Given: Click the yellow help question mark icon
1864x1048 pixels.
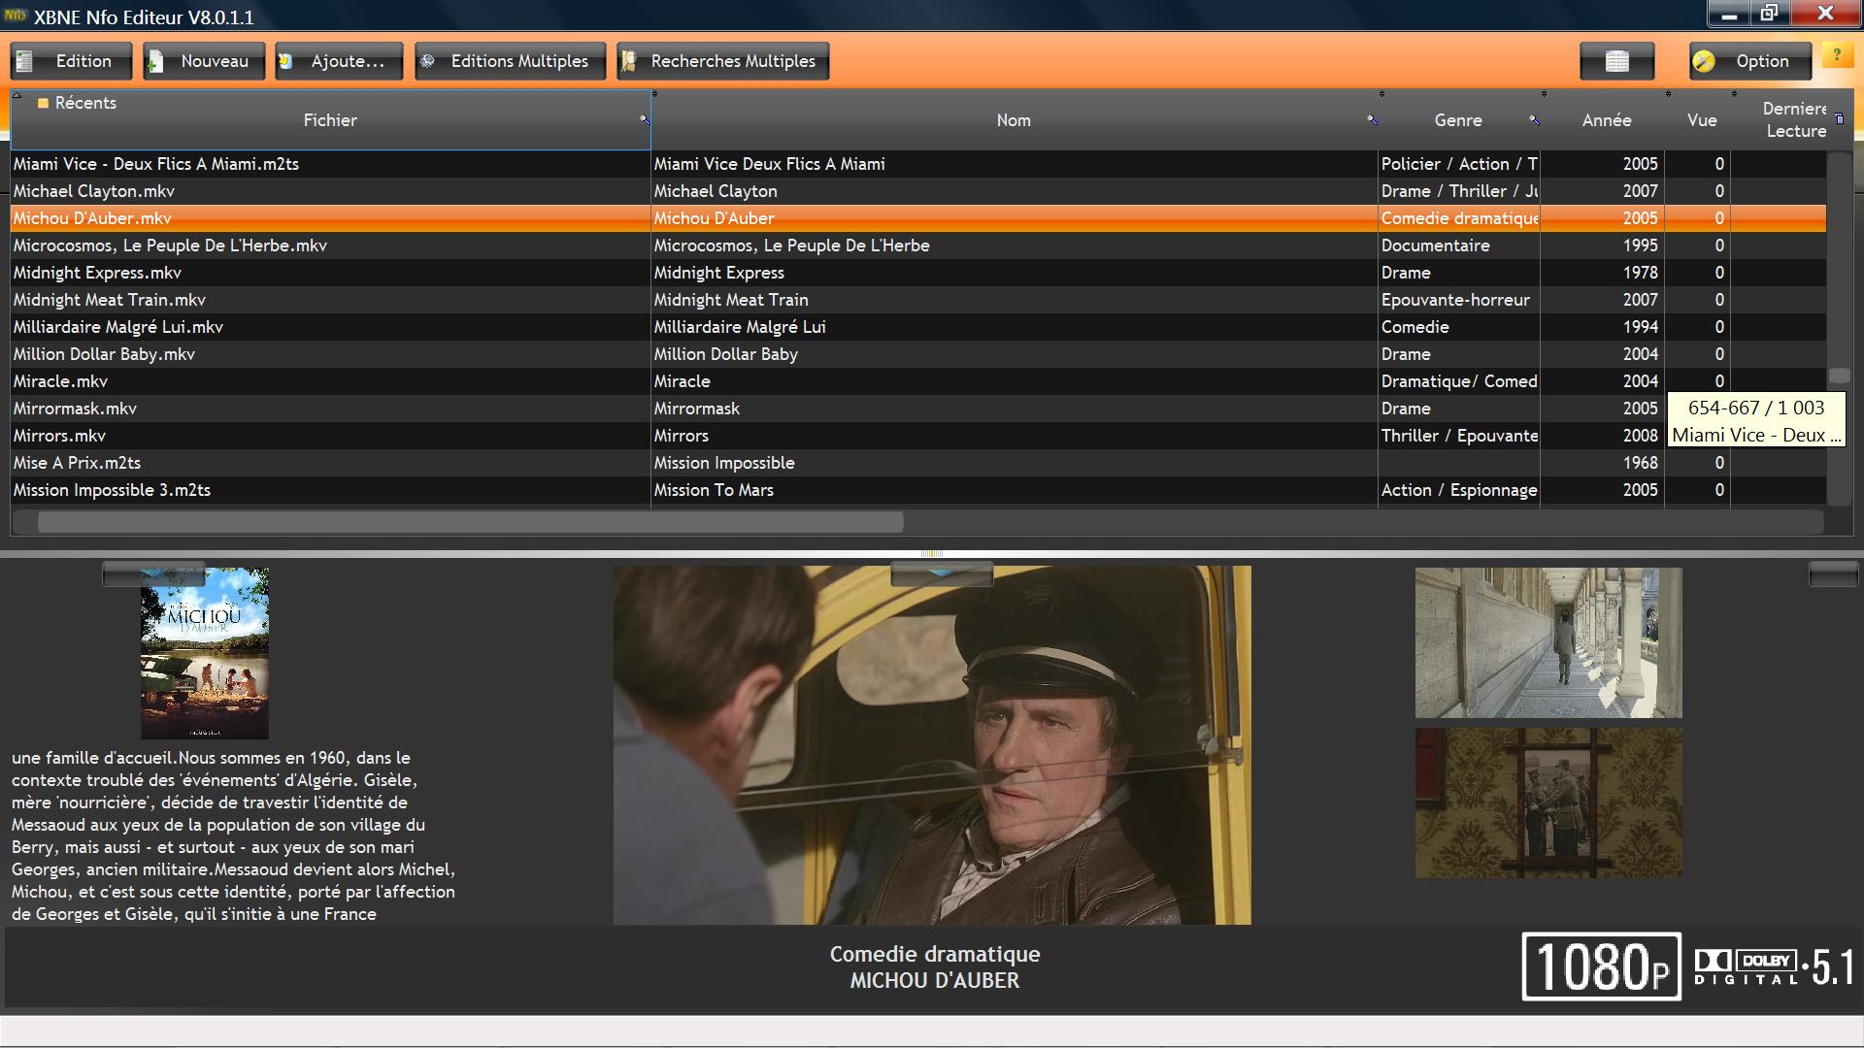Looking at the screenshot, I should point(1836,55).
